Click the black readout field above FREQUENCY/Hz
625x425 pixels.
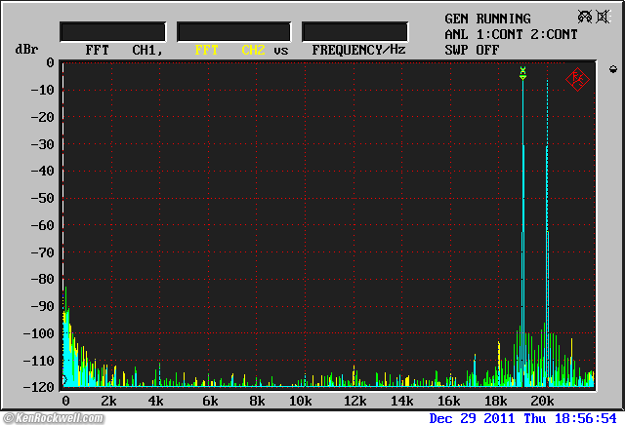coord(354,32)
